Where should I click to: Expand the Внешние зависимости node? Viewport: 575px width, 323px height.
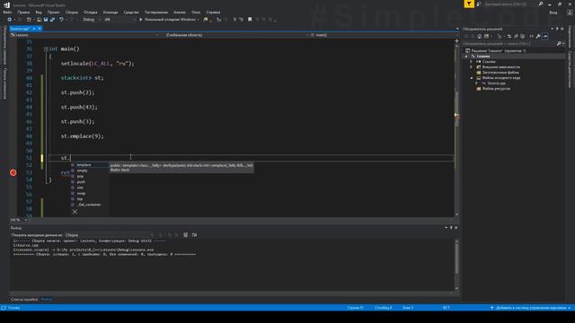pos(472,67)
